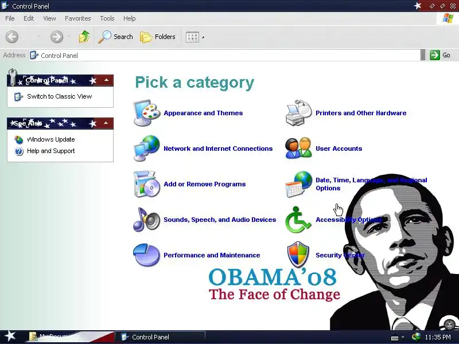
Task: Collapse the Control Panel sidebar section
Action: [106, 80]
